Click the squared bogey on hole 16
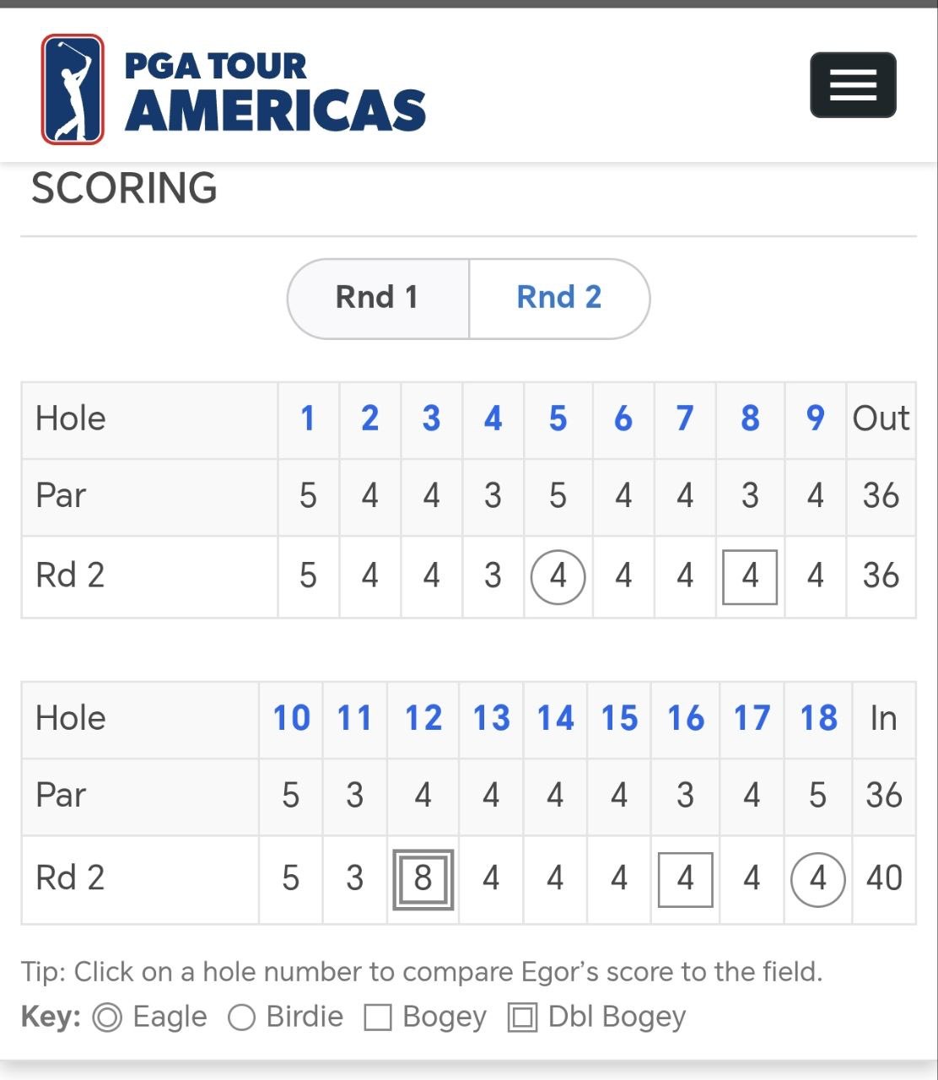Image resolution: width=938 pixels, height=1080 pixels. click(685, 878)
